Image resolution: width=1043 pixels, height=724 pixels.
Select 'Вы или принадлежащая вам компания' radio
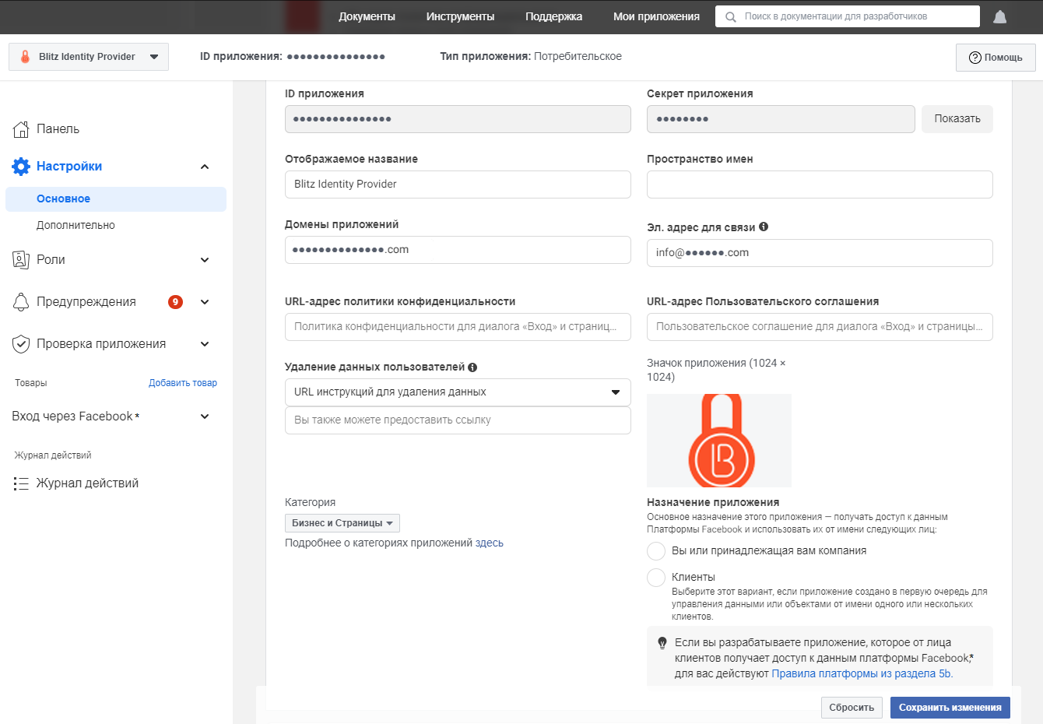(656, 551)
